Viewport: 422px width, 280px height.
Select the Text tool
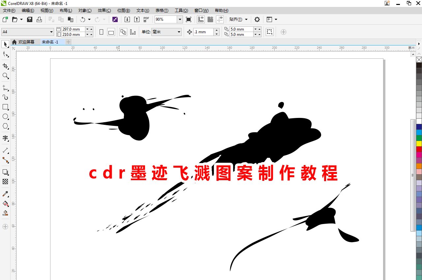pyautogui.click(x=5, y=138)
